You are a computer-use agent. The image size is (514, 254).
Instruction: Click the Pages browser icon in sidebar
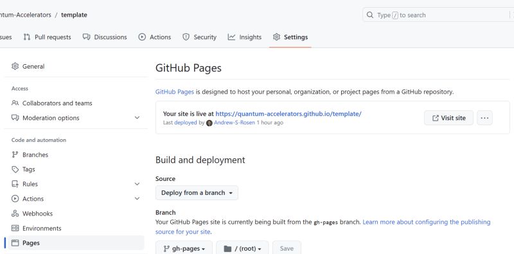click(x=15, y=243)
